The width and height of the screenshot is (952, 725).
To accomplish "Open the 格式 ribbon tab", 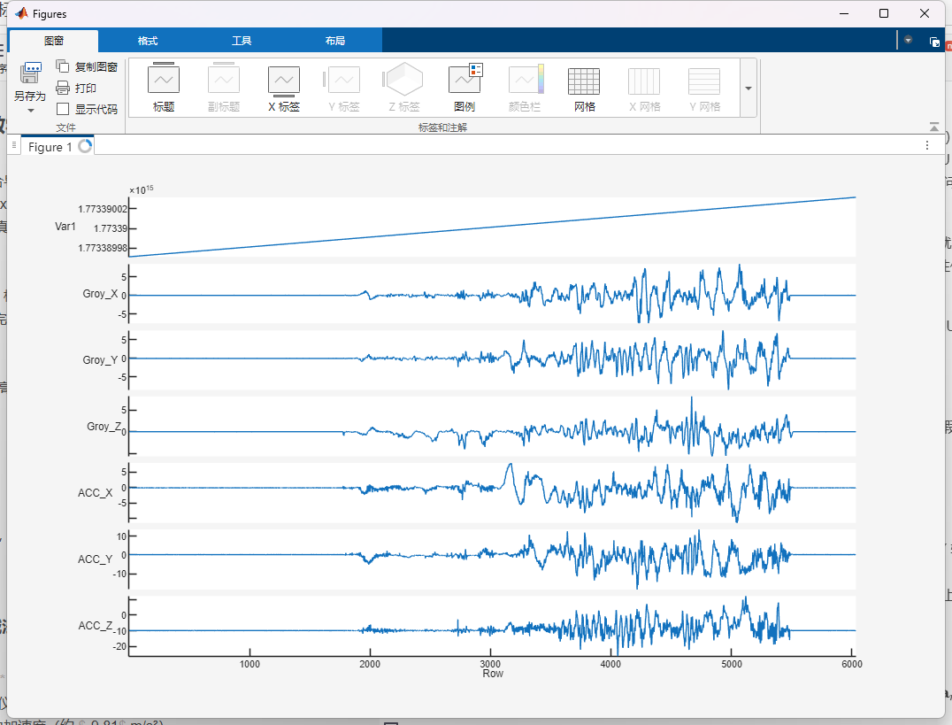I will tap(148, 41).
